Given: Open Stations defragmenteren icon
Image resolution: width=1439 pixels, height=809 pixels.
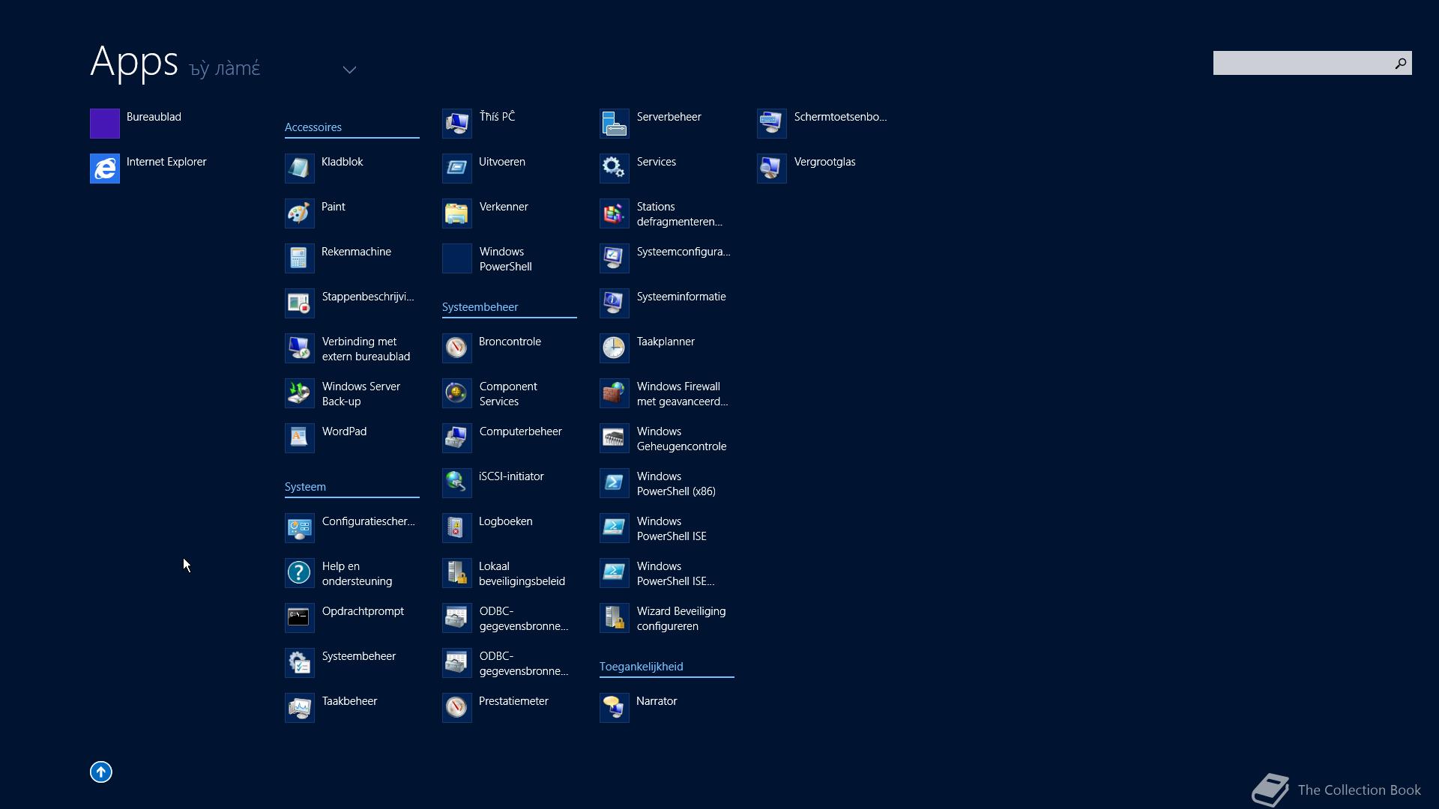Looking at the screenshot, I should pyautogui.click(x=615, y=213).
